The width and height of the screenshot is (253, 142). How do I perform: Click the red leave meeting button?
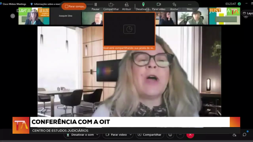pos(190,135)
